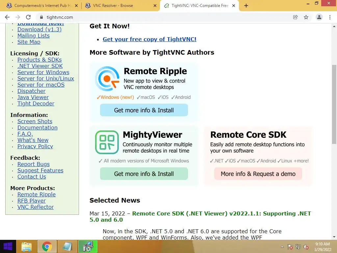Click the browser forward arrow
This screenshot has width=337, height=253.
click(18, 17)
